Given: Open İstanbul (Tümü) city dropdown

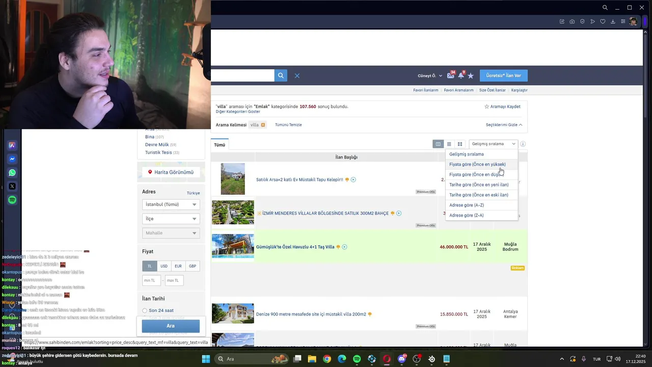Looking at the screenshot, I should [x=171, y=204].
